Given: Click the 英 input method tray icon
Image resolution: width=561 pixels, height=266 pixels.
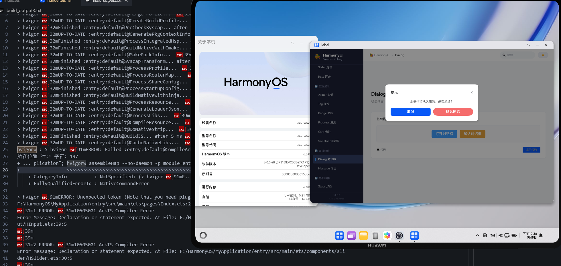Looking at the screenshot, I should 485,235.
